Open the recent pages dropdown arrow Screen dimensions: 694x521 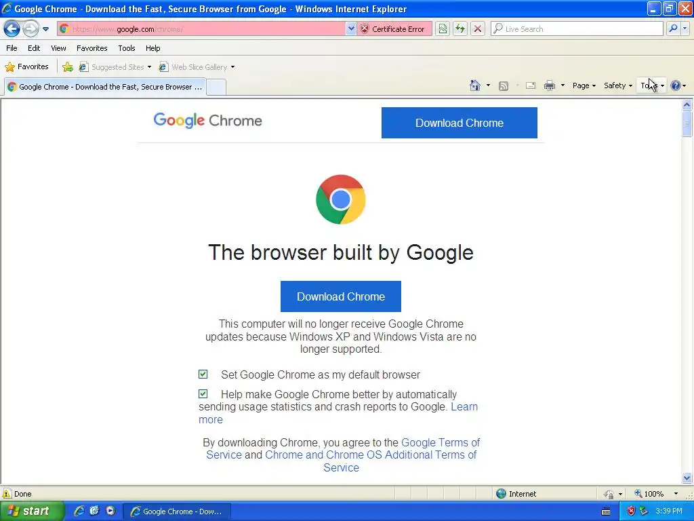(45, 29)
